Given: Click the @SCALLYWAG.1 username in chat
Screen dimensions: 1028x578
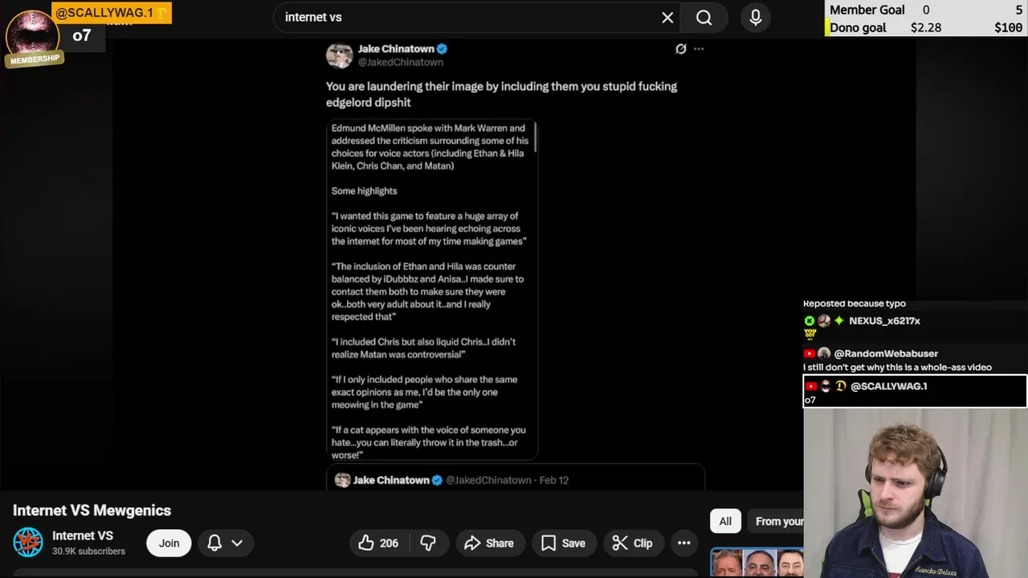Looking at the screenshot, I should (x=888, y=386).
